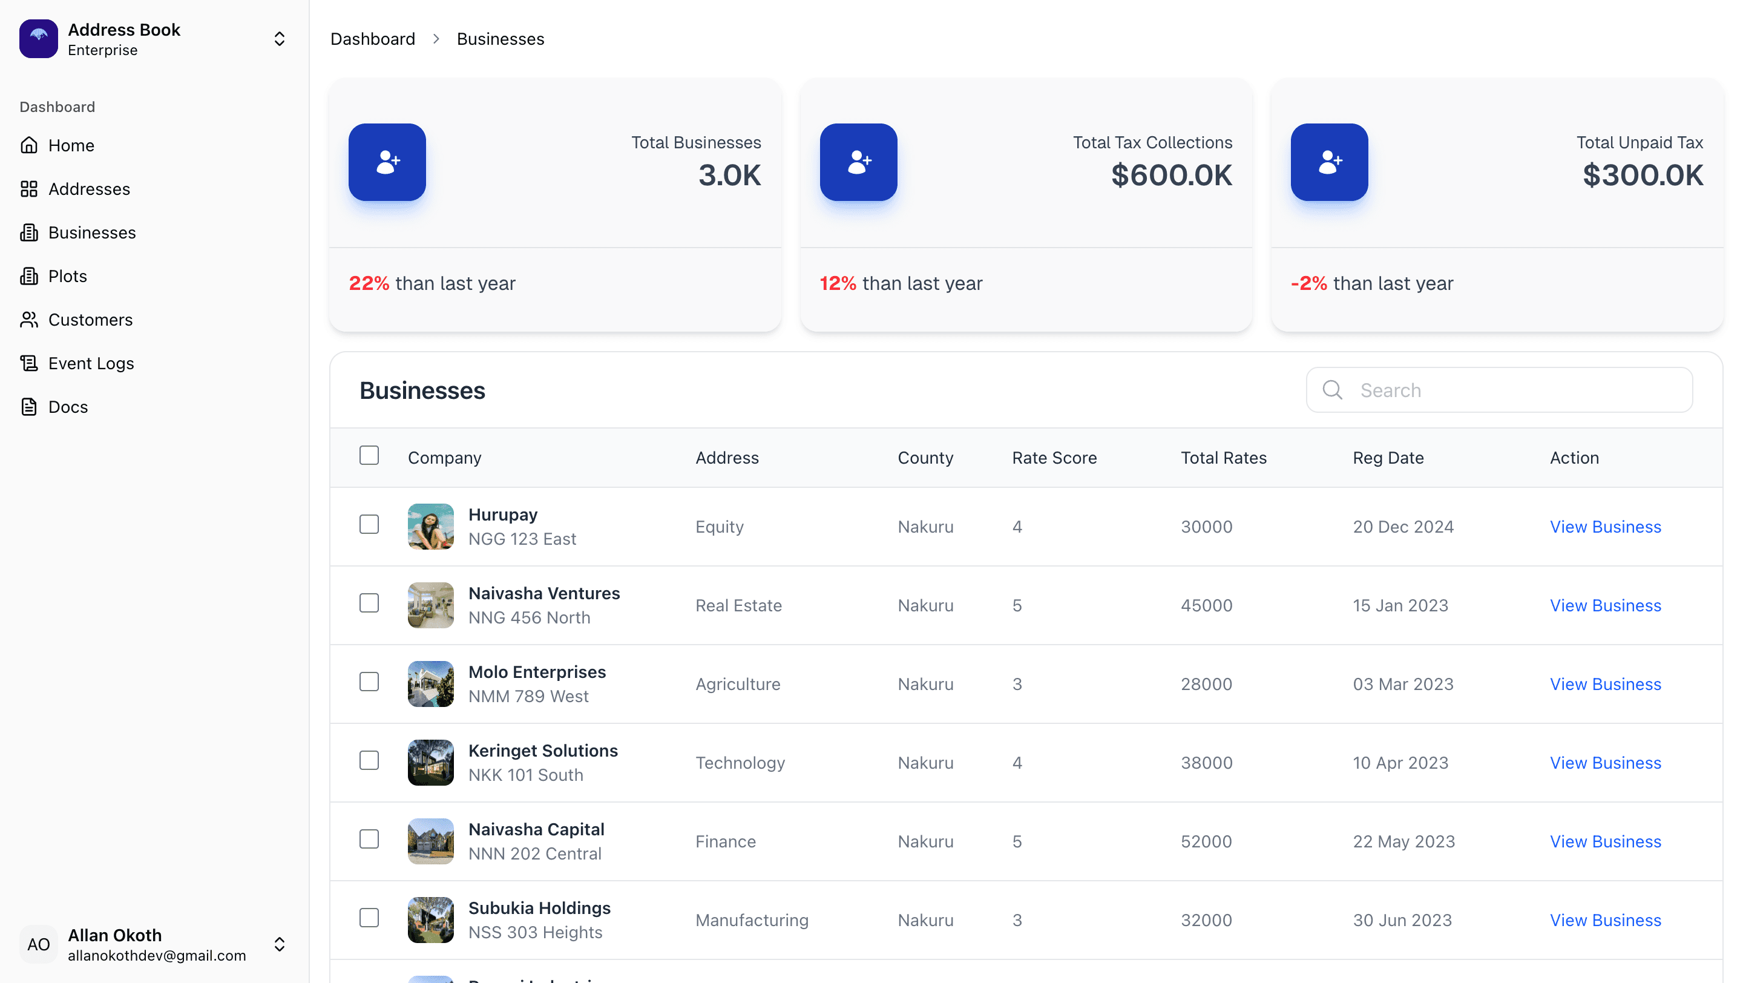The width and height of the screenshot is (1743, 983).
Task: Click the '$600.0K' tax collections value
Action: [x=1172, y=175]
